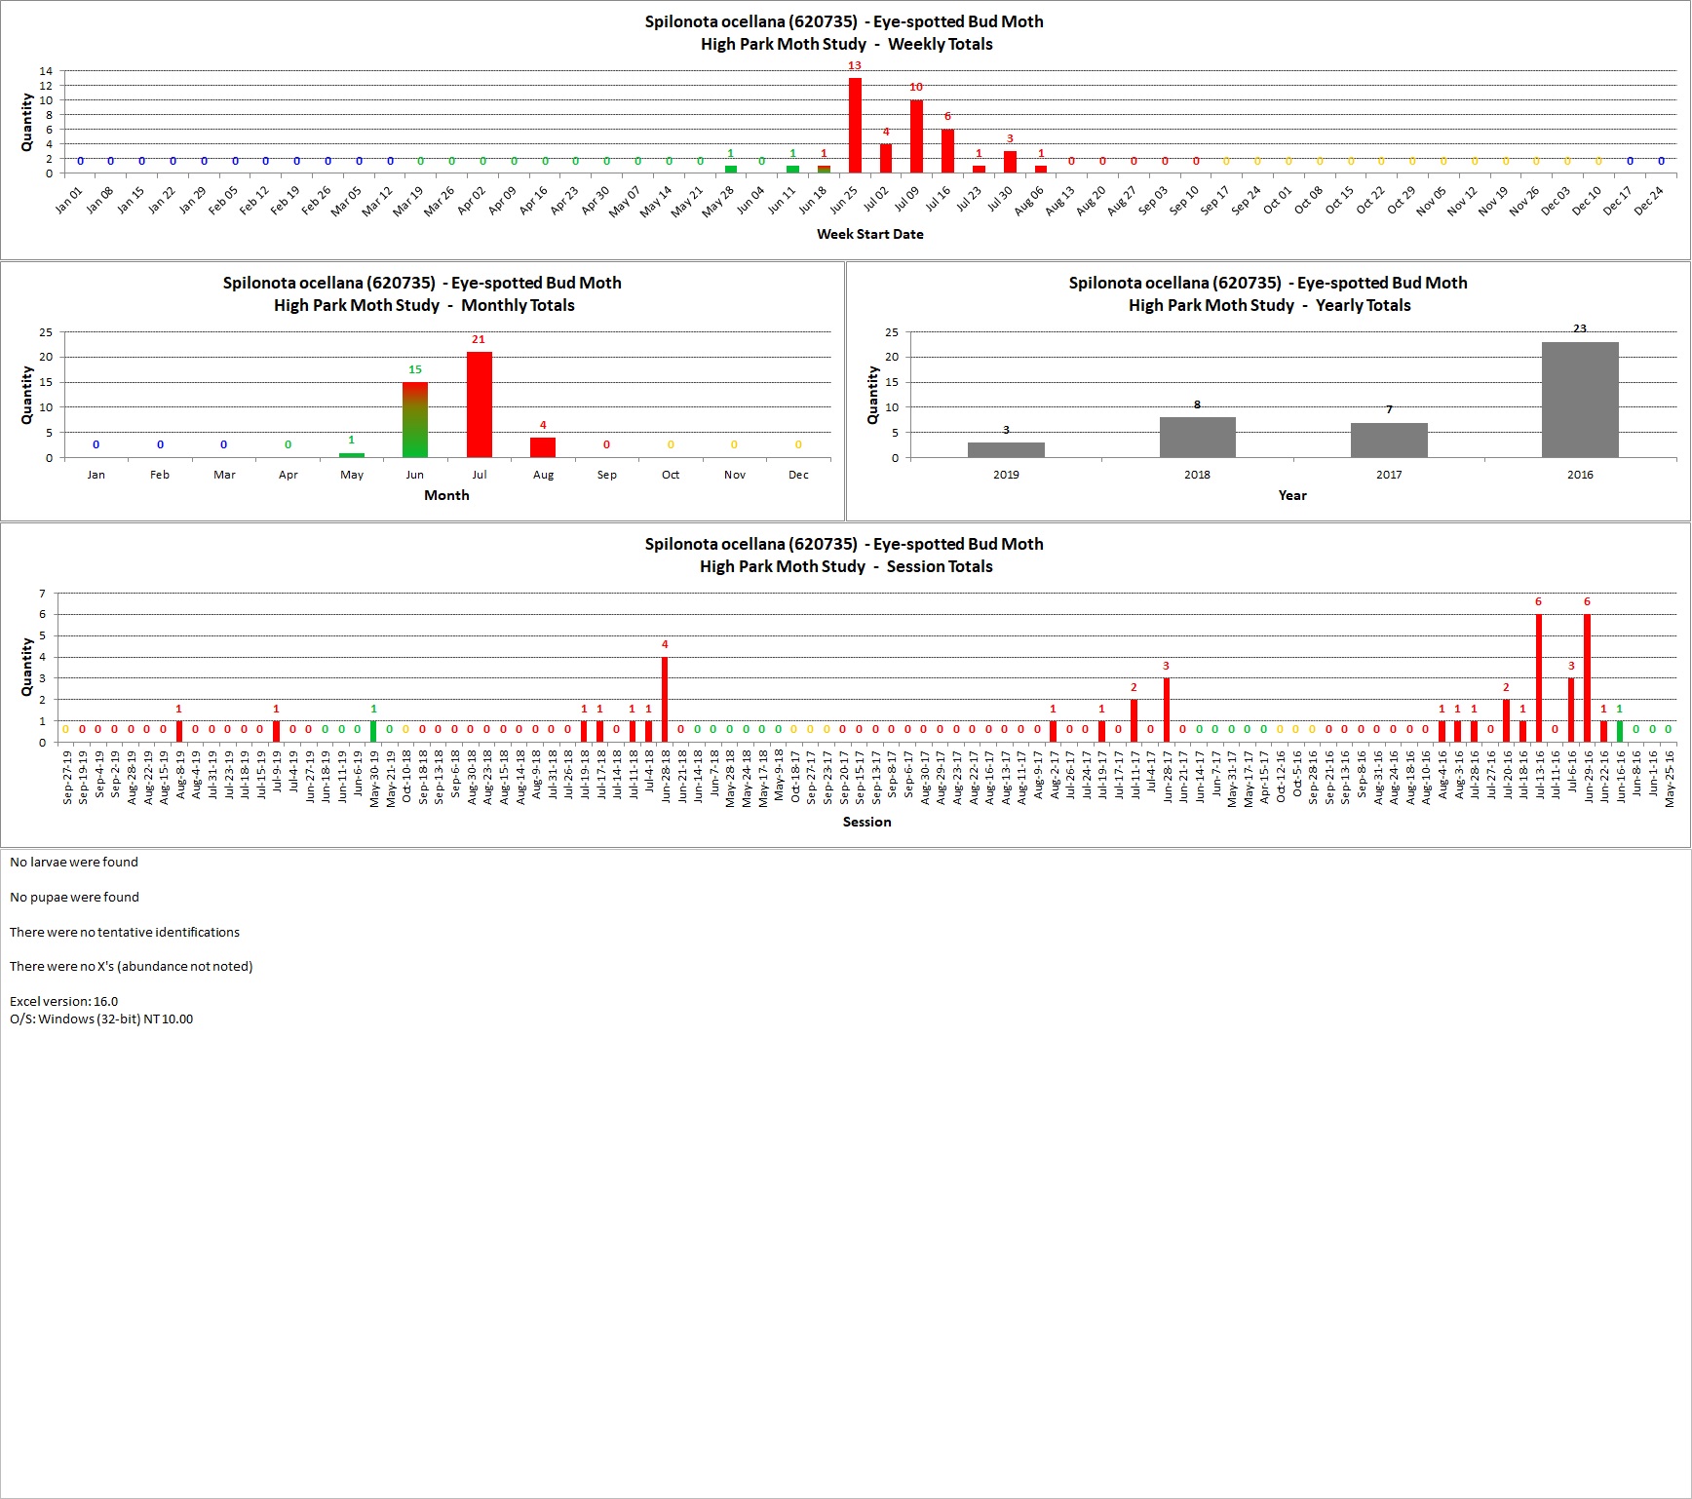Viewport: 1692px width, 1499px height.
Task: Click the Jul-11-17 session bar labeled 2
Action: pyautogui.click(x=1134, y=721)
